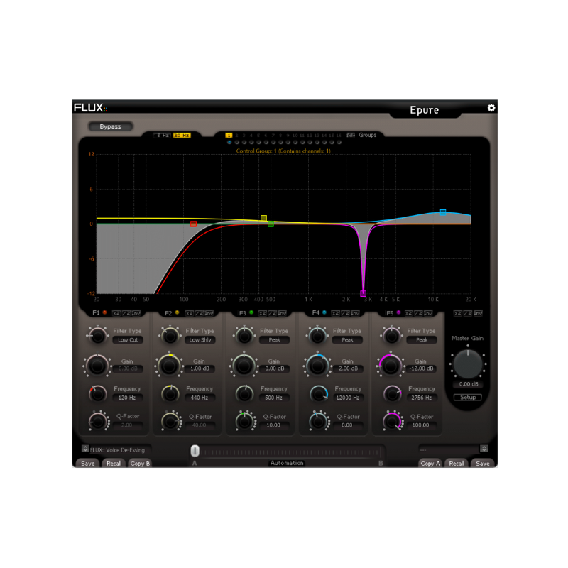
Task: Click master Inv button above Master Gain
Action: tap(478, 313)
